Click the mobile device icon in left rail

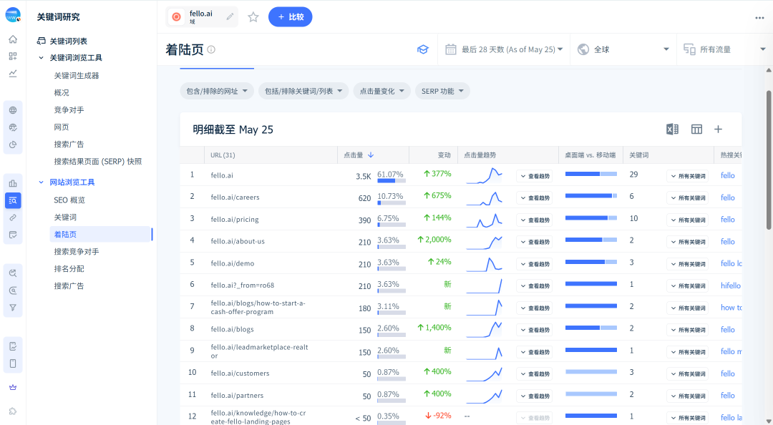(x=13, y=363)
